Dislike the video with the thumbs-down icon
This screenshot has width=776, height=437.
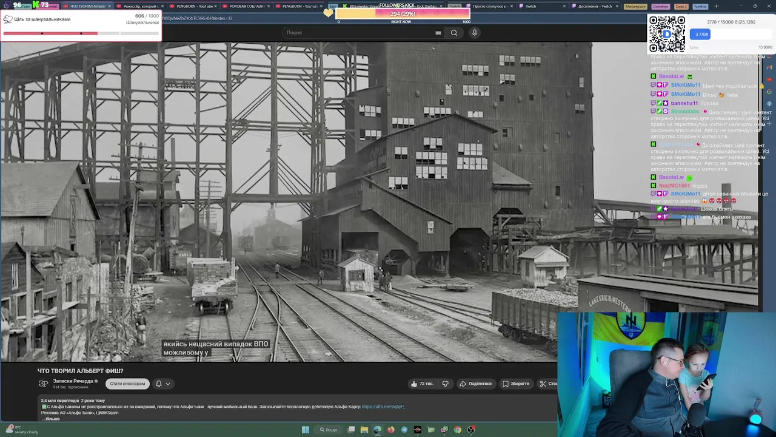(x=445, y=384)
